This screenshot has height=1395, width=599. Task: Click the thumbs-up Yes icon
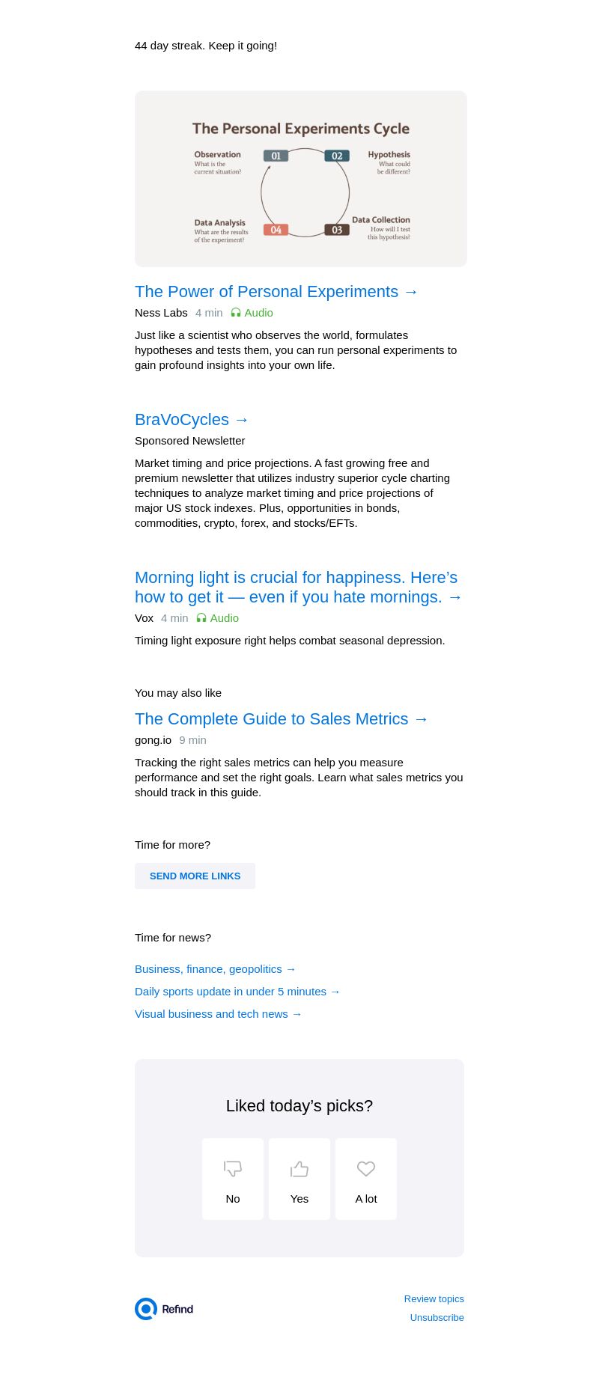coord(299,1168)
